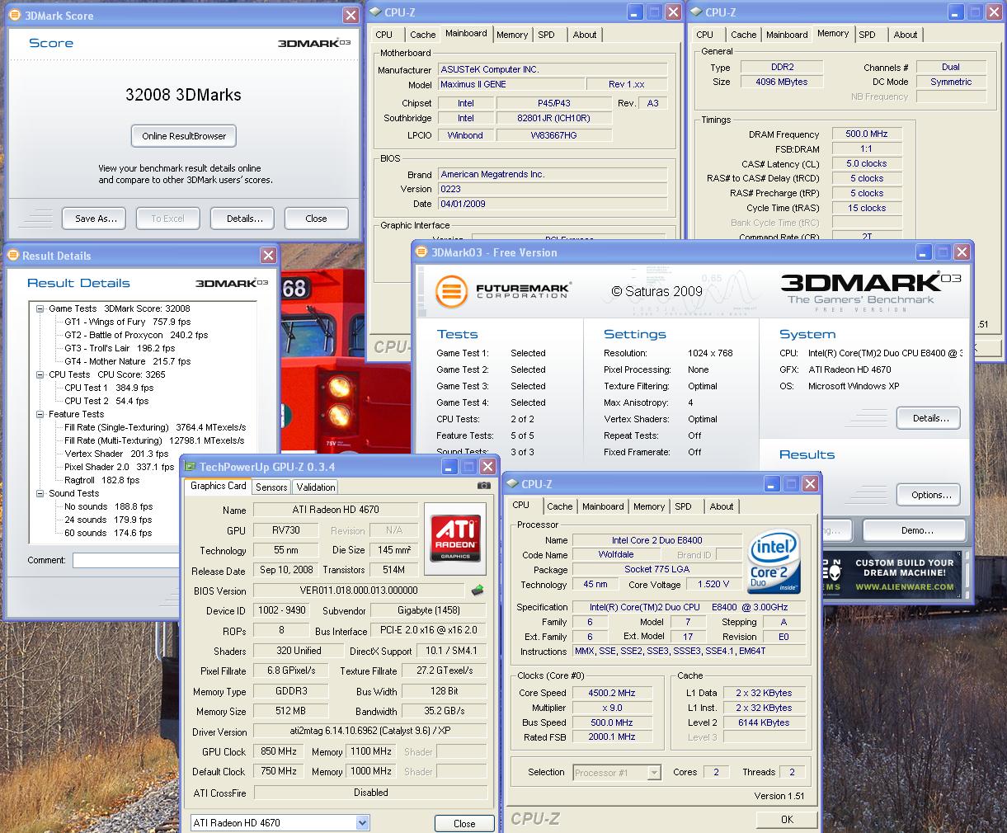Click the Result Details window title icon
Viewport: 1007px width, 833px height.
coord(14,256)
